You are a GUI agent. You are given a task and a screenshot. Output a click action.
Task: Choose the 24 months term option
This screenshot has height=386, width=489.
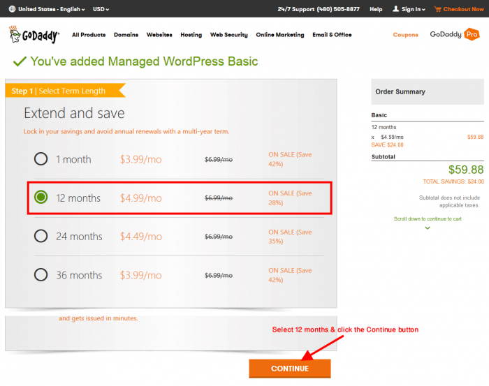(41, 236)
